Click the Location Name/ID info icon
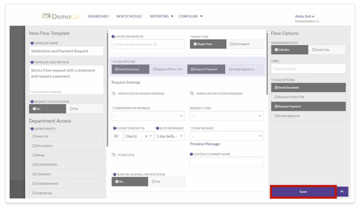Image resolution: width=364 pixels, height=212 pixels. tap(113, 37)
